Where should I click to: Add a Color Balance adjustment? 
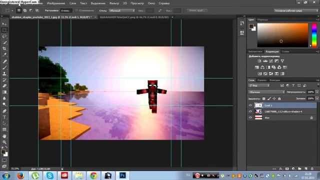(262, 67)
